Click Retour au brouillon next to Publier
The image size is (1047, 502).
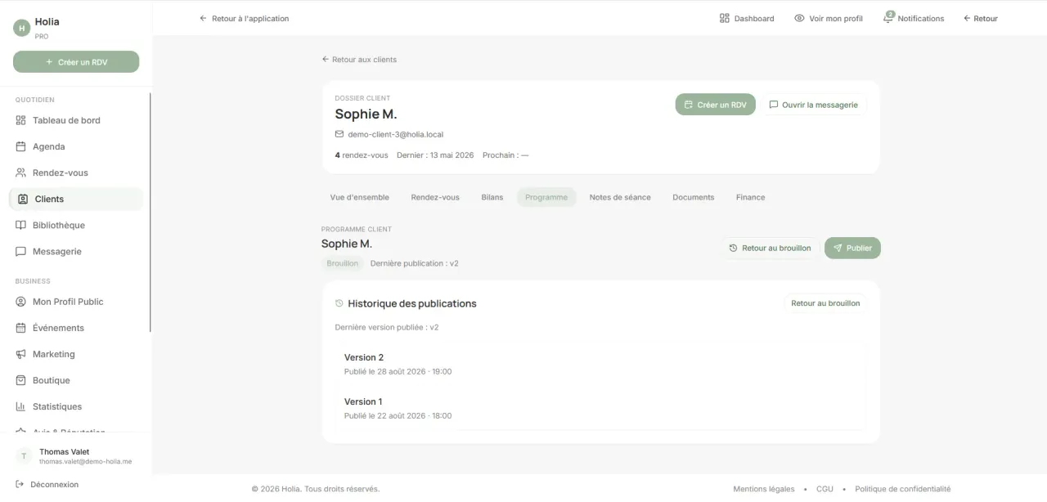click(770, 248)
